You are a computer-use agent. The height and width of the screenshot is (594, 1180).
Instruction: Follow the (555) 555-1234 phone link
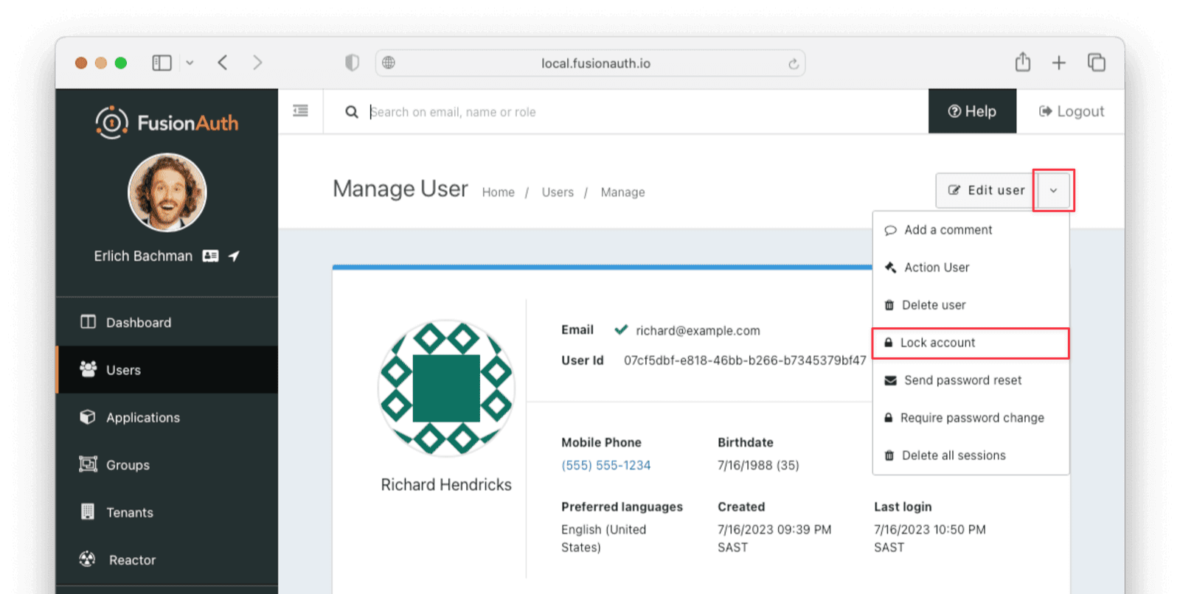(x=606, y=465)
